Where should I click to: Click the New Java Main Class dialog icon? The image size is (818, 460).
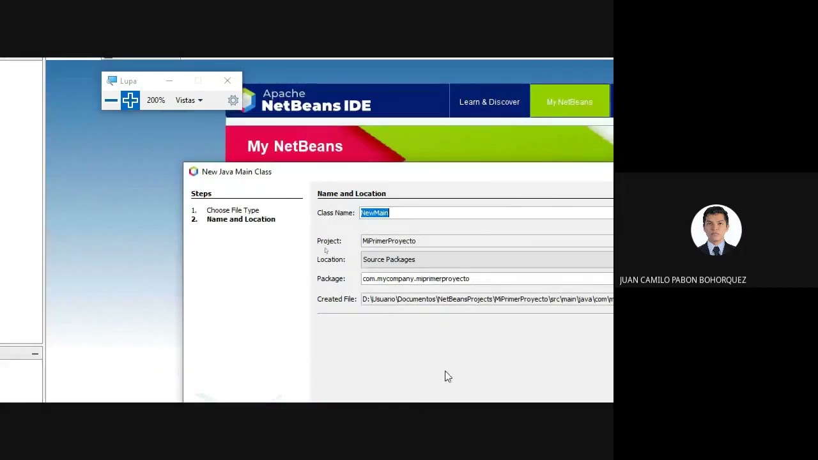194,172
